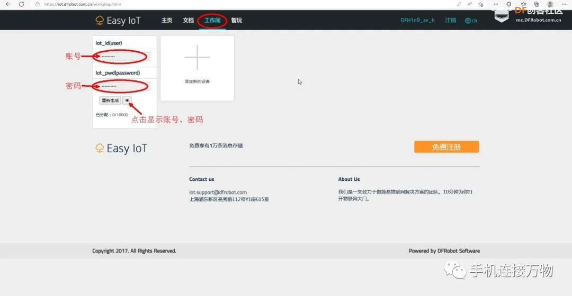Click the 'Iot_pwd(password)' label
572x296 pixels.
(118, 73)
